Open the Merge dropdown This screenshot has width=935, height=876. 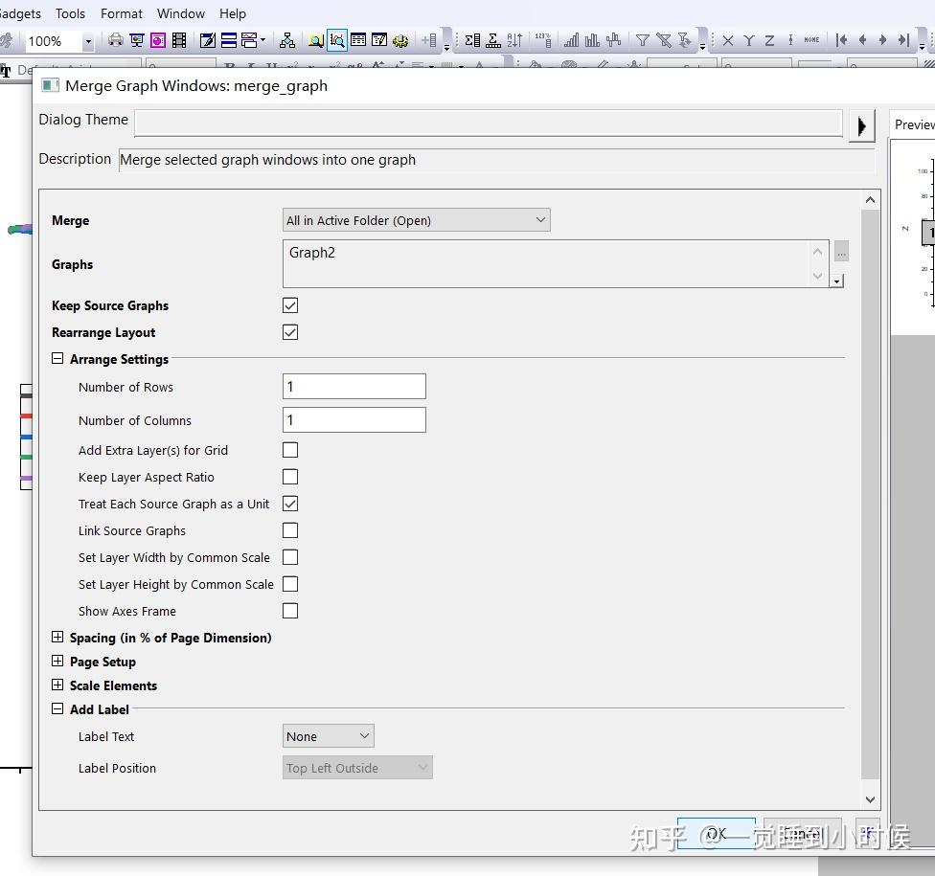coord(416,220)
